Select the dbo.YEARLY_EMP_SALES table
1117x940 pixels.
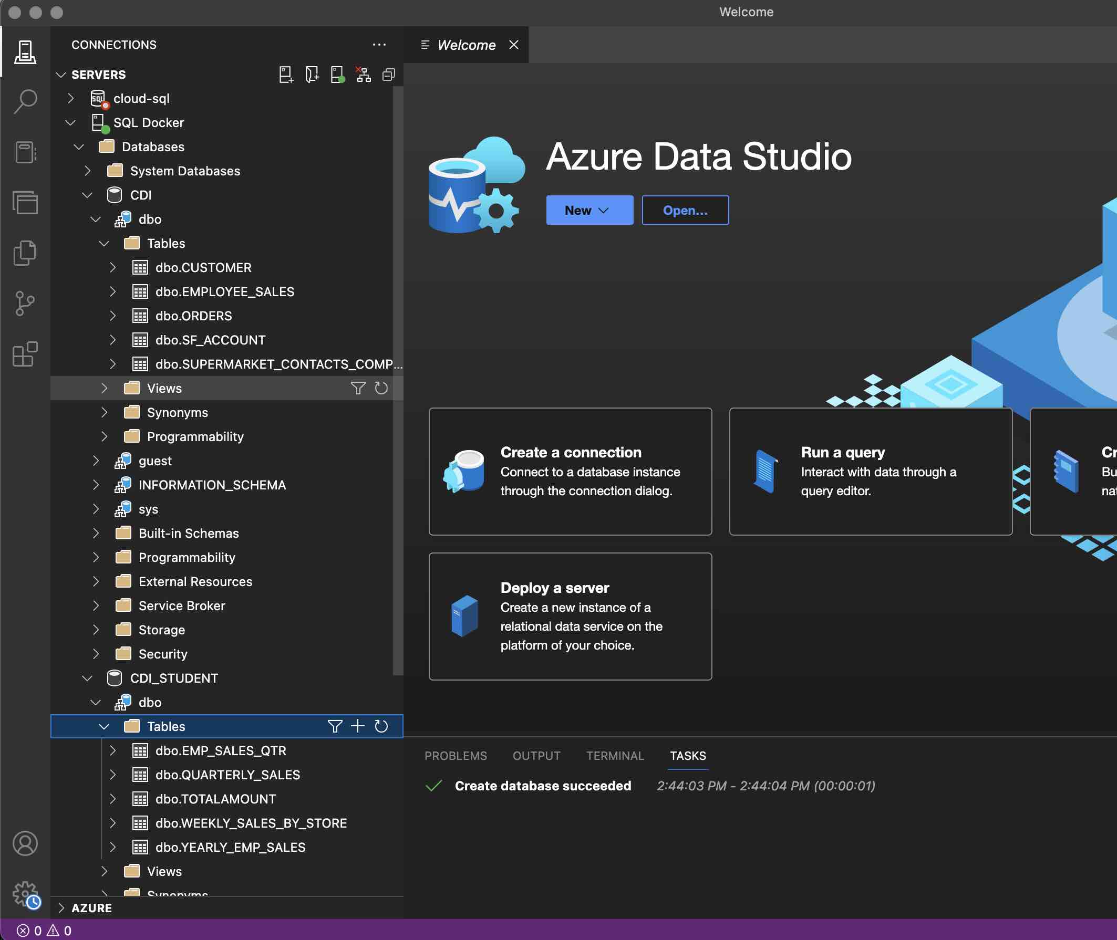click(230, 847)
